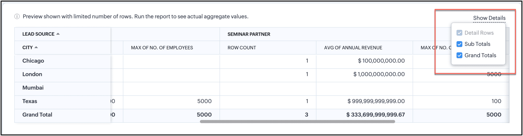Click the info icon beside preview message
This screenshot has height=136, width=523.
click(x=17, y=17)
